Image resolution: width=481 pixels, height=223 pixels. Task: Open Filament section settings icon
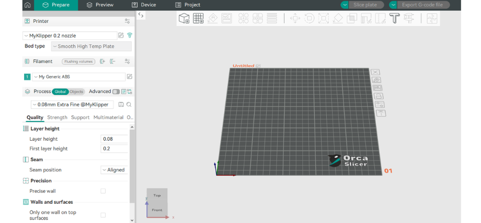[x=127, y=61]
